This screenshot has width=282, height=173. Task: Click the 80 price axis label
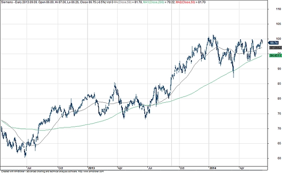click(x=279, y=98)
